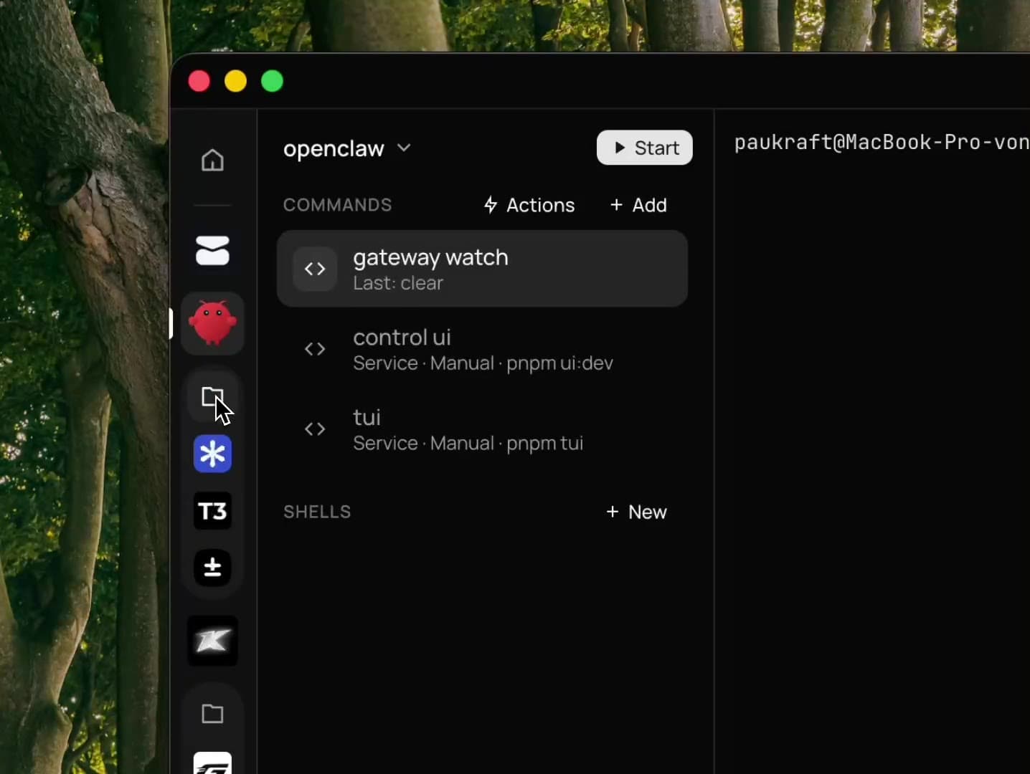Viewport: 1030px width, 774px height.
Task: Select the red creature openclaw project icon
Action: pos(212,323)
